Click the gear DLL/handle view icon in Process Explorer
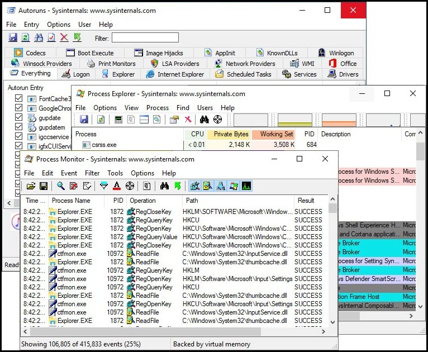The width and height of the screenshot is (428, 352). (156, 120)
